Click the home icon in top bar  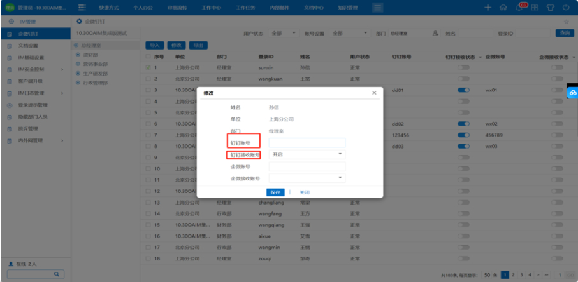coord(504,7)
